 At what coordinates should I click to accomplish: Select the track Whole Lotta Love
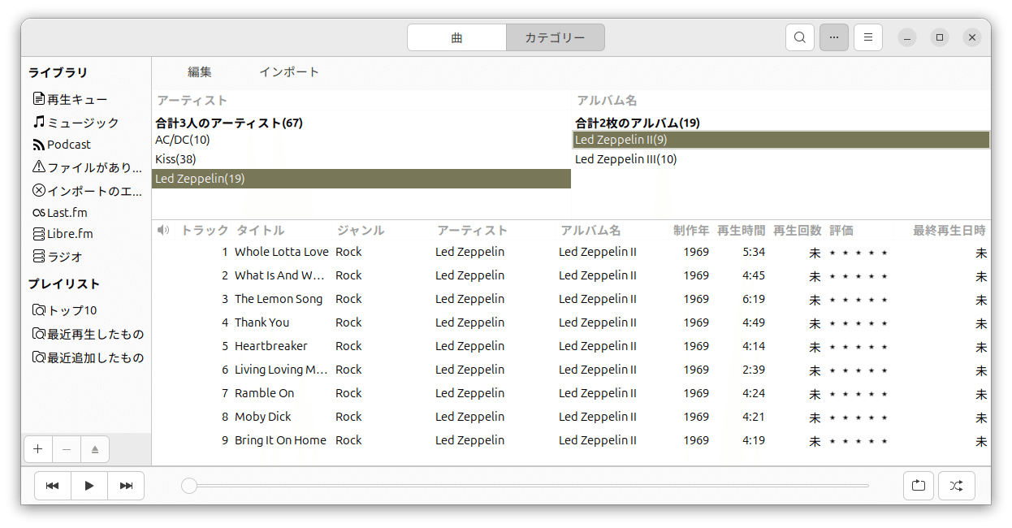[x=571, y=252]
